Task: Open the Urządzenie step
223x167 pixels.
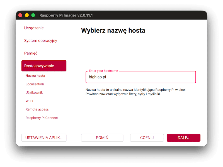Action: (x=34, y=28)
